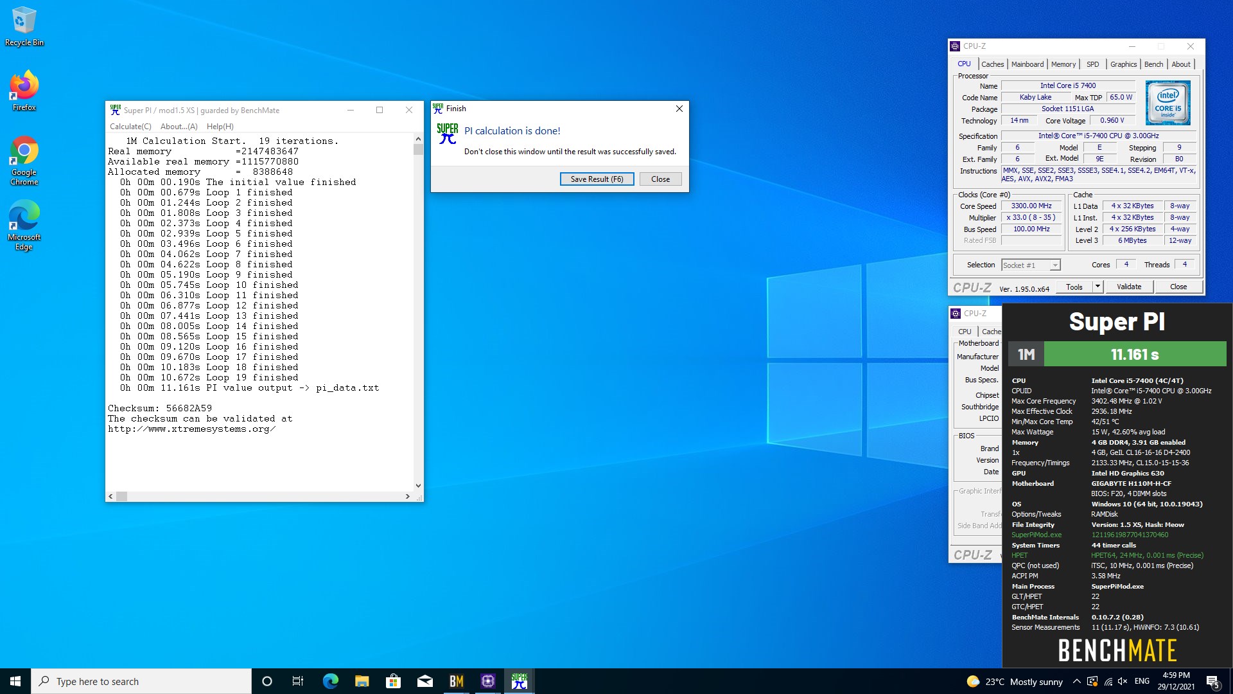1233x694 pixels.
Task: Open Mail app from taskbar
Action: click(424, 681)
